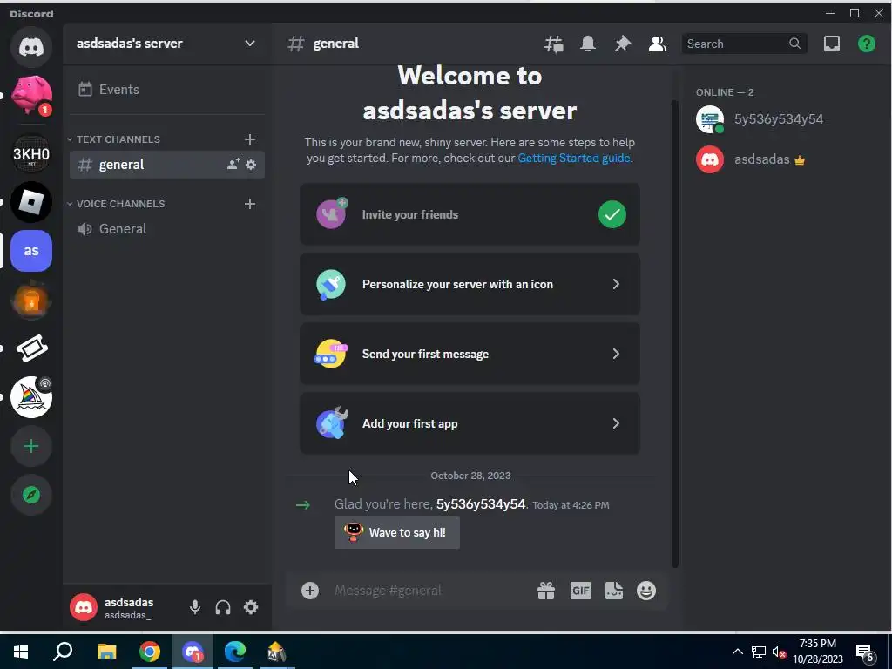Open notification settings bell icon
This screenshot has height=669, width=892.
click(x=588, y=44)
